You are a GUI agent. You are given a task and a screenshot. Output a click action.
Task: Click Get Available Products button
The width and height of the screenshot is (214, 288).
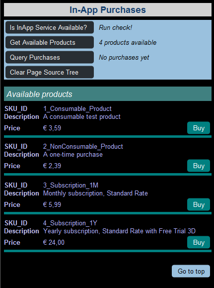(50, 42)
